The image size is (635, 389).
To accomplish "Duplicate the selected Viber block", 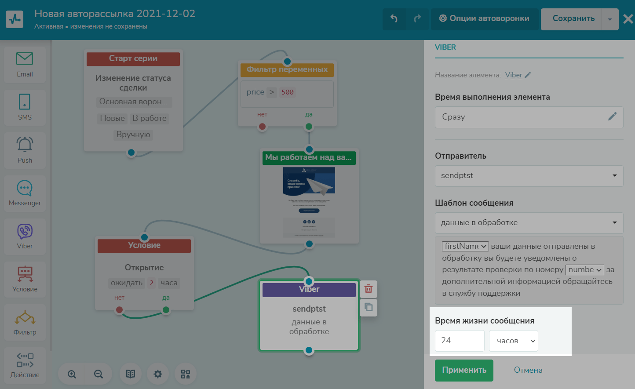I will click(x=369, y=307).
